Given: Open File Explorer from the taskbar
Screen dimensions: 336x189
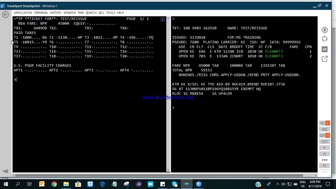Looking at the screenshot, I should pos(66,184).
